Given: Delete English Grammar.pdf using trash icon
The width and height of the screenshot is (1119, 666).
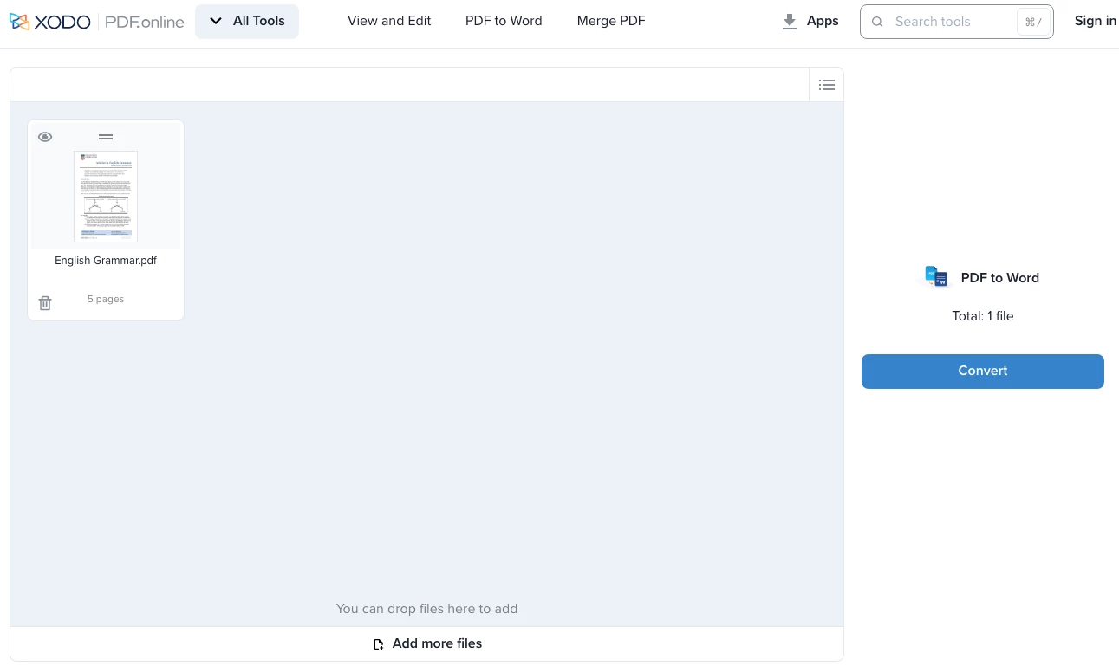Looking at the screenshot, I should click(x=45, y=303).
